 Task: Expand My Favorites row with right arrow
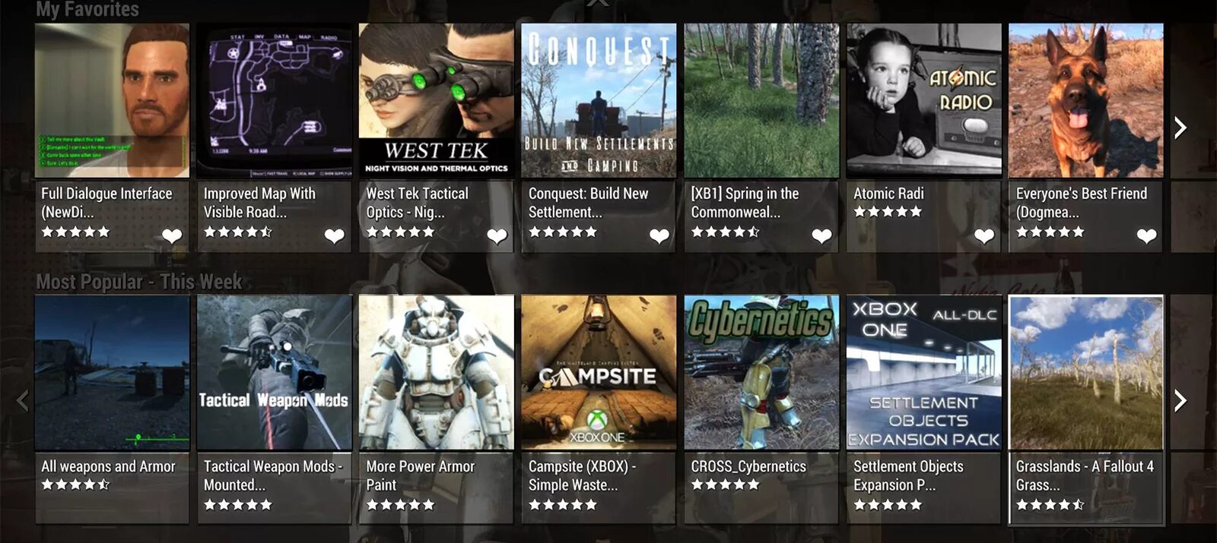pos(1180,128)
